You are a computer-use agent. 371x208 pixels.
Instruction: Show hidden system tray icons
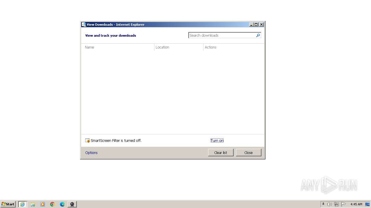pyautogui.click(x=323, y=204)
